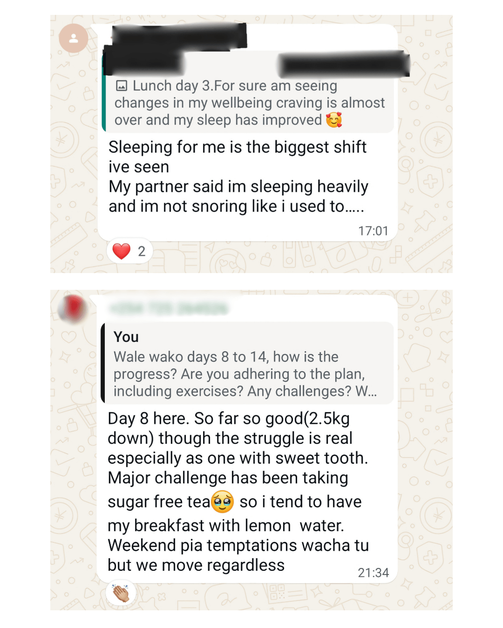Click the clapping hands reaction
This screenshot has height=628, width=503.
[x=121, y=594]
